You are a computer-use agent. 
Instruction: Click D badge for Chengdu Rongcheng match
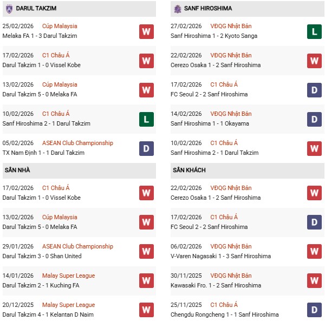pyautogui.click(x=315, y=310)
